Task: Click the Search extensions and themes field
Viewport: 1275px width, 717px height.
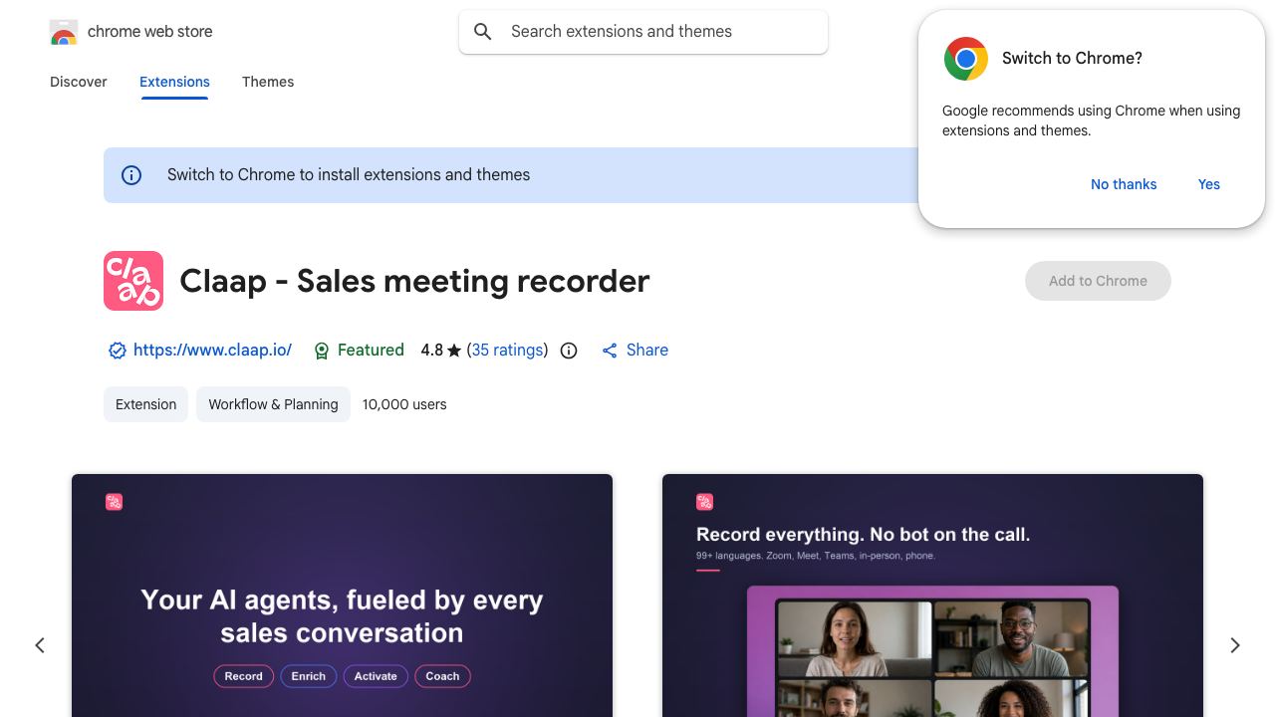Action: (643, 32)
